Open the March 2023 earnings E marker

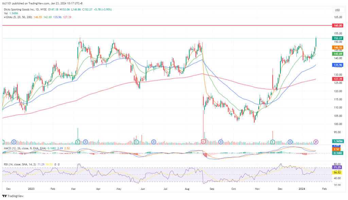pos(78,142)
